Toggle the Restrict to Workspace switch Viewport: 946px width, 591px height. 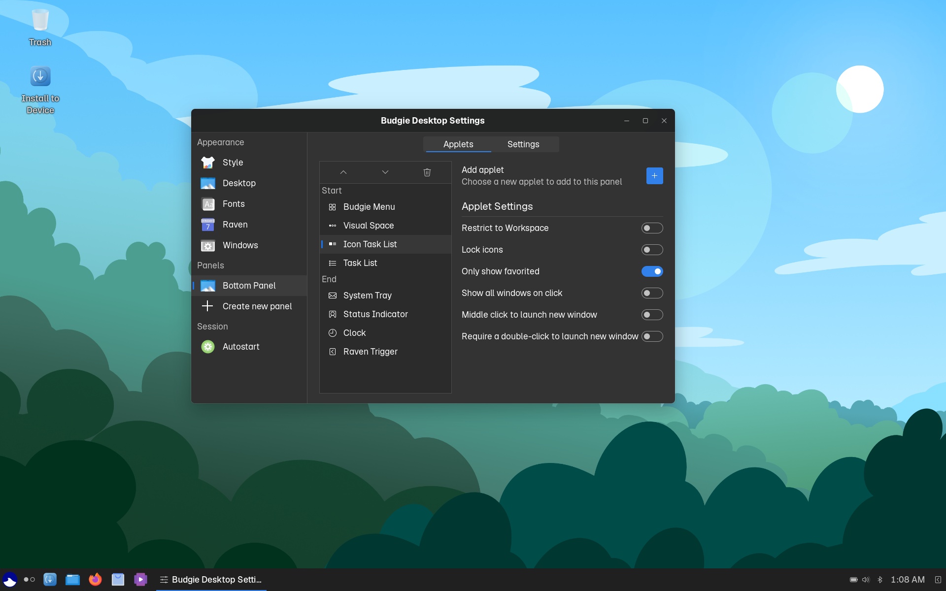(652, 228)
